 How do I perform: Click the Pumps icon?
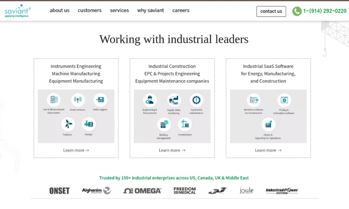(89, 124)
